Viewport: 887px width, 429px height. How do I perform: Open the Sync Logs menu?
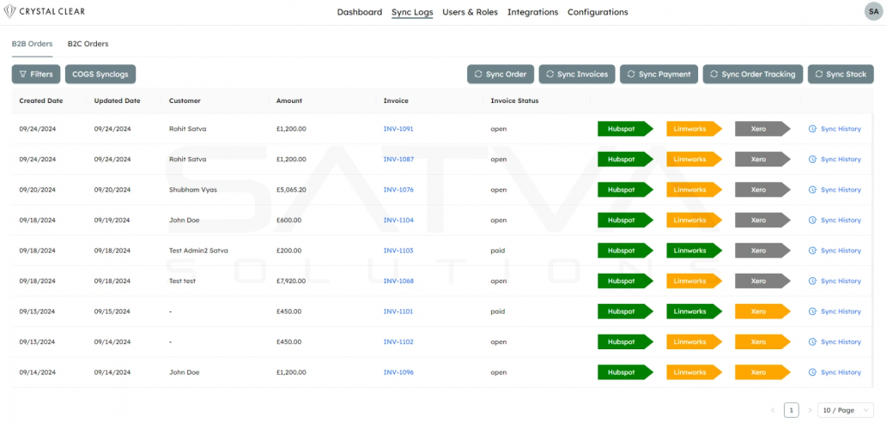(412, 12)
